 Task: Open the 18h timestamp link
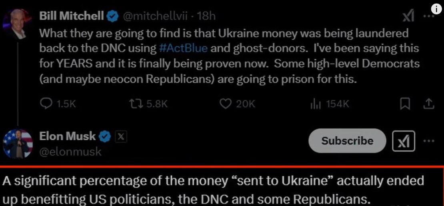(x=207, y=16)
